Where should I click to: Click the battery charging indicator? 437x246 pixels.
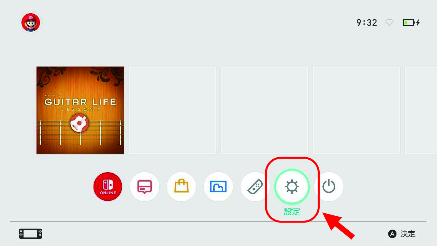411,23
